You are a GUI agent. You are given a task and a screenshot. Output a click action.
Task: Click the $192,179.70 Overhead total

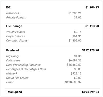[x=90, y=50]
